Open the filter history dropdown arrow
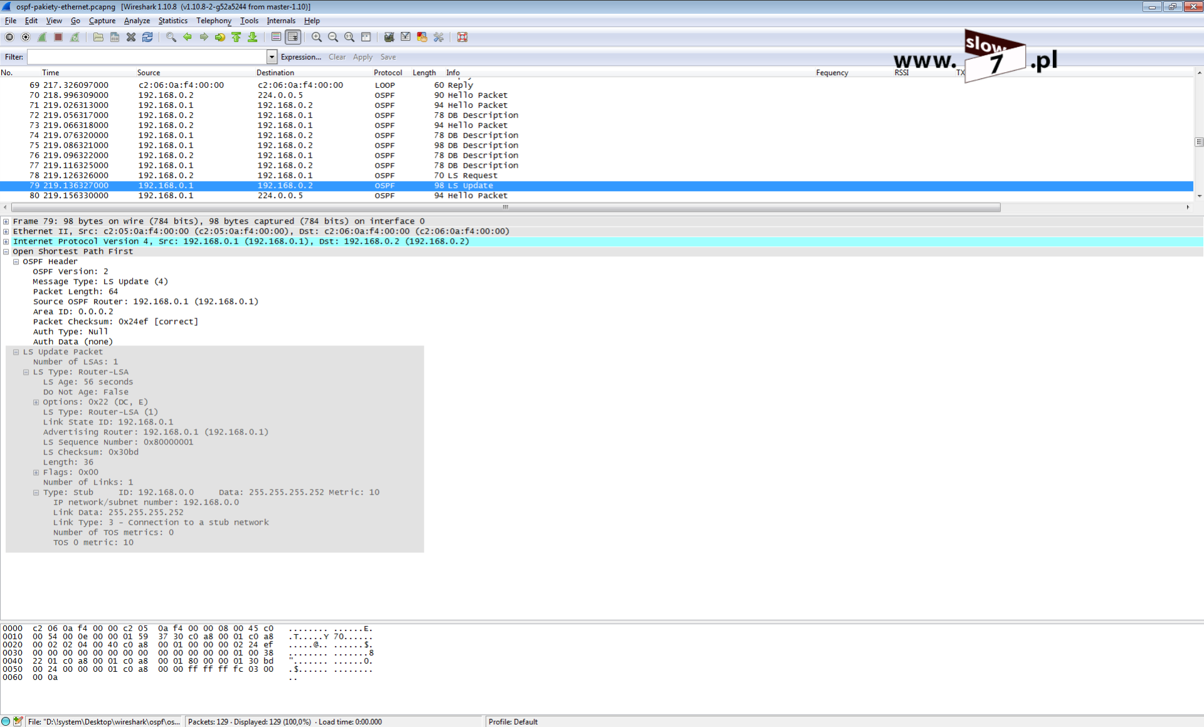The height and width of the screenshot is (727, 1204). pos(272,57)
